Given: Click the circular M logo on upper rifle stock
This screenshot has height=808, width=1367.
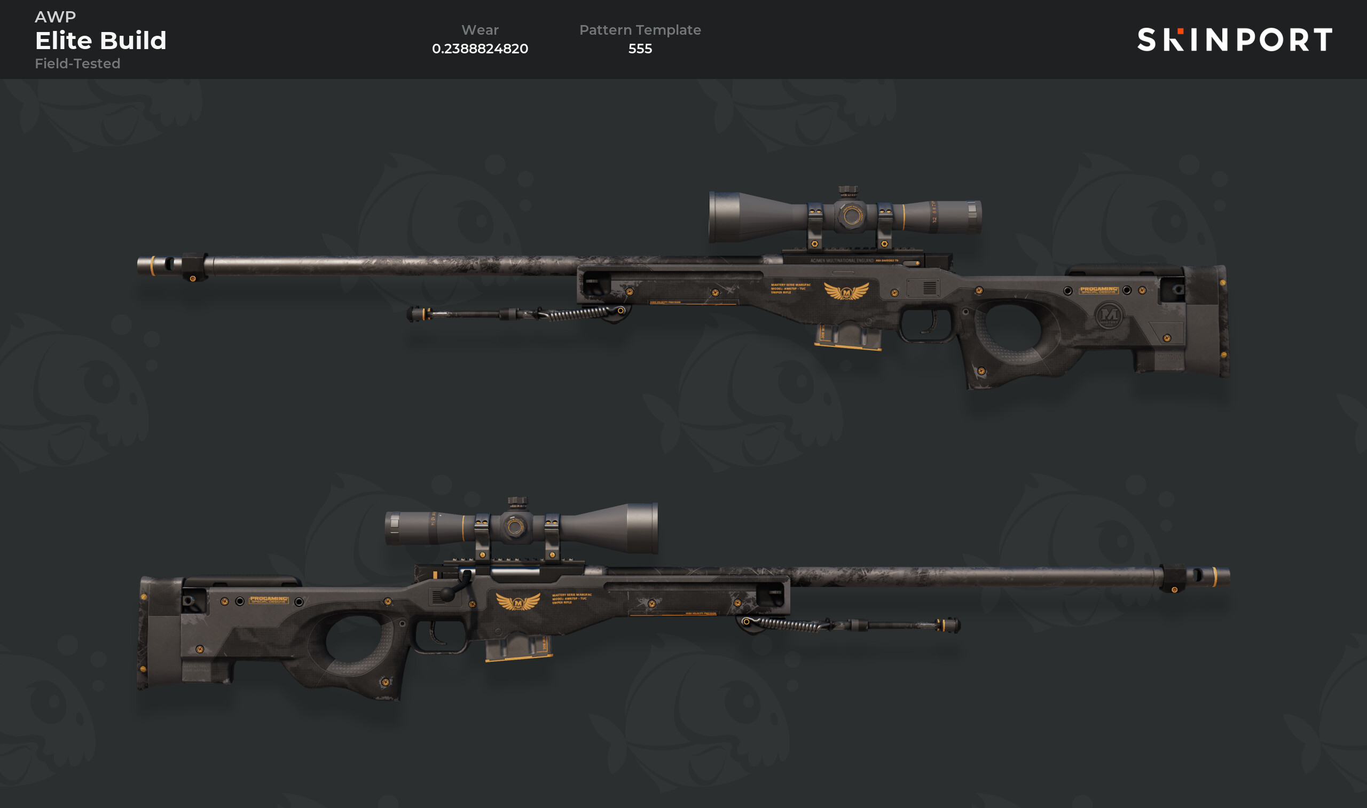Looking at the screenshot, I should tap(1109, 315).
